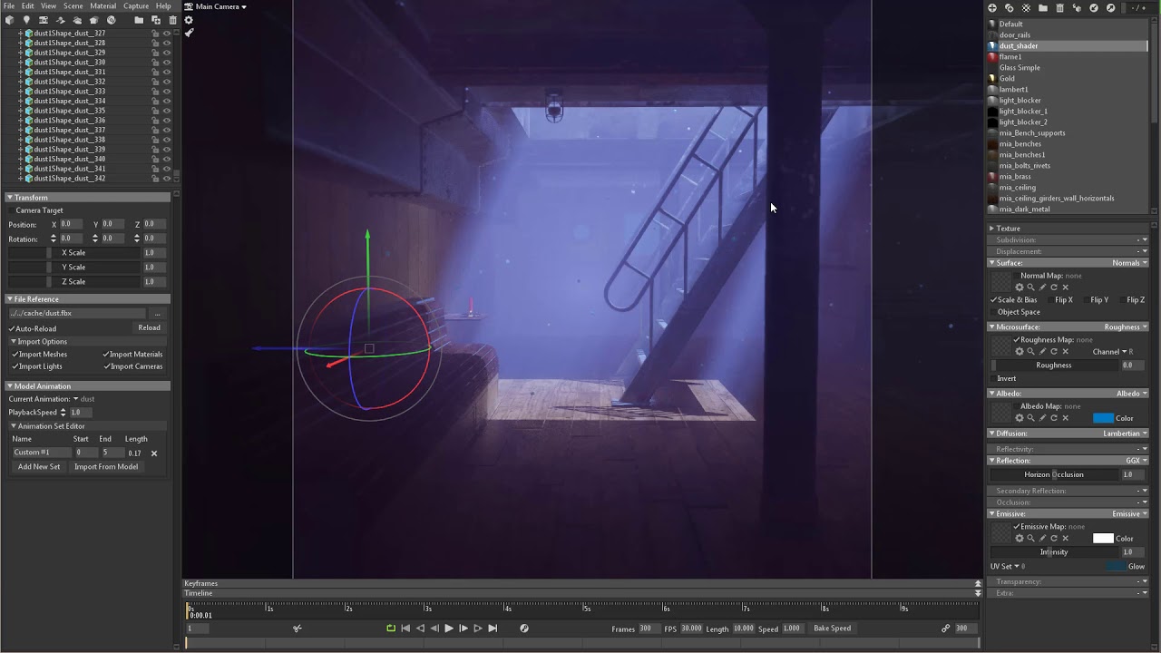The height and width of the screenshot is (653, 1161).
Task: Click Add New Set button
Action: [x=39, y=467]
